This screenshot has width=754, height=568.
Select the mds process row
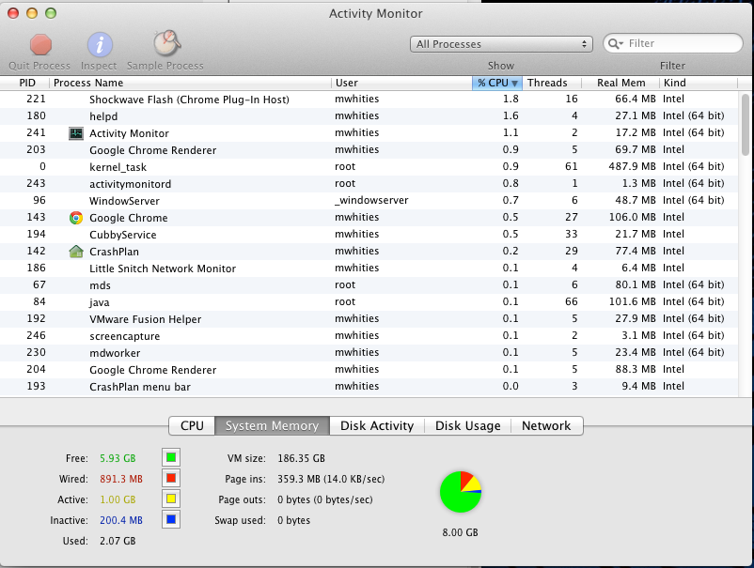point(369,285)
